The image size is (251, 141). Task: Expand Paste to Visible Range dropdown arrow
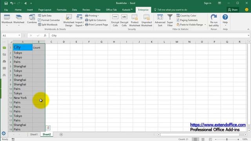coord(205,25)
